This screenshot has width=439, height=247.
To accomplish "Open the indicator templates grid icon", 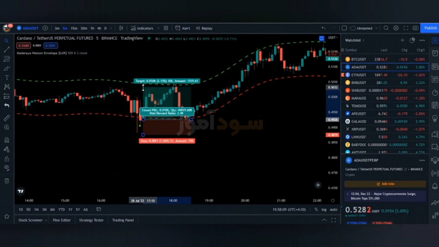I will [x=166, y=28].
